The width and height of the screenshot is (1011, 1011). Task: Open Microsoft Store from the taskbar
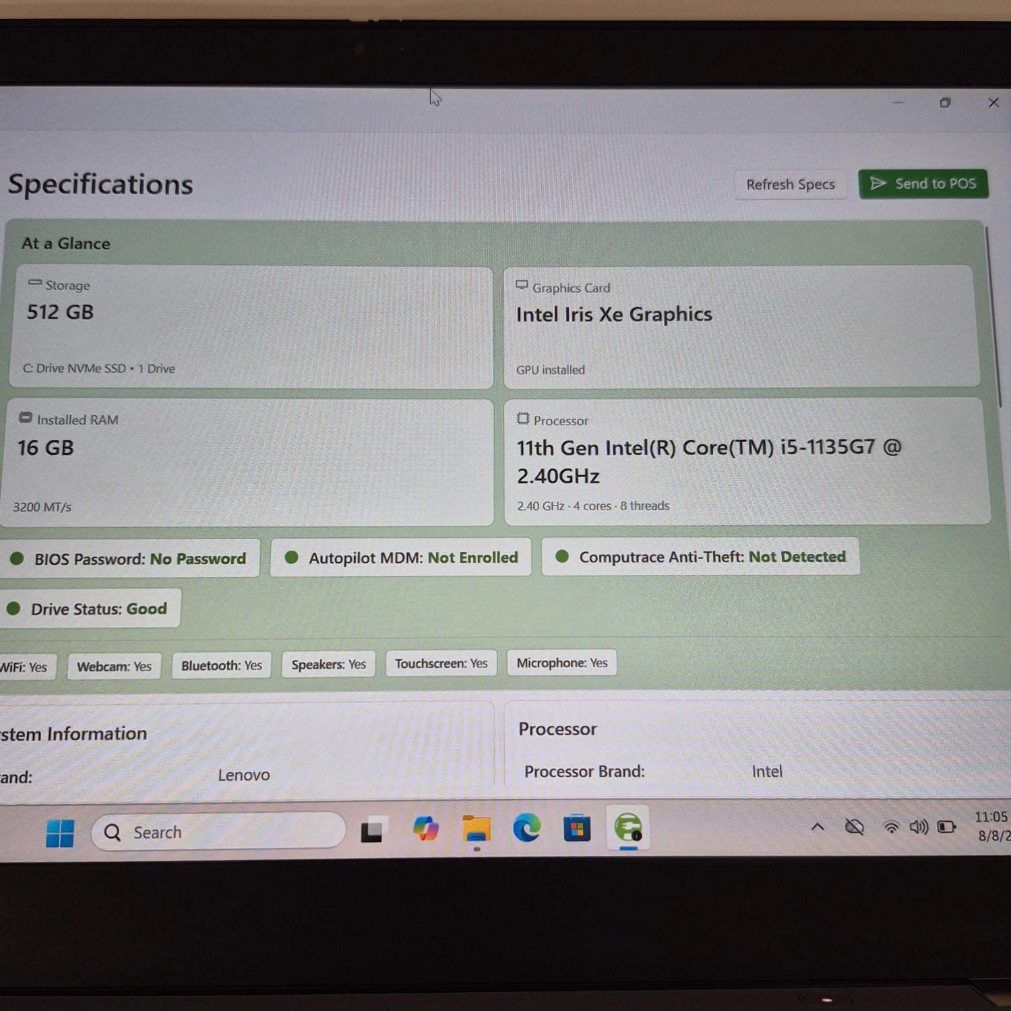(577, 828)
